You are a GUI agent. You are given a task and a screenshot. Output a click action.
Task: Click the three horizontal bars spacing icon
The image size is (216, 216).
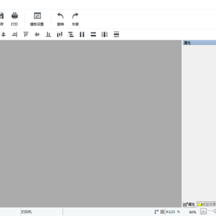[x=116, y=35]
